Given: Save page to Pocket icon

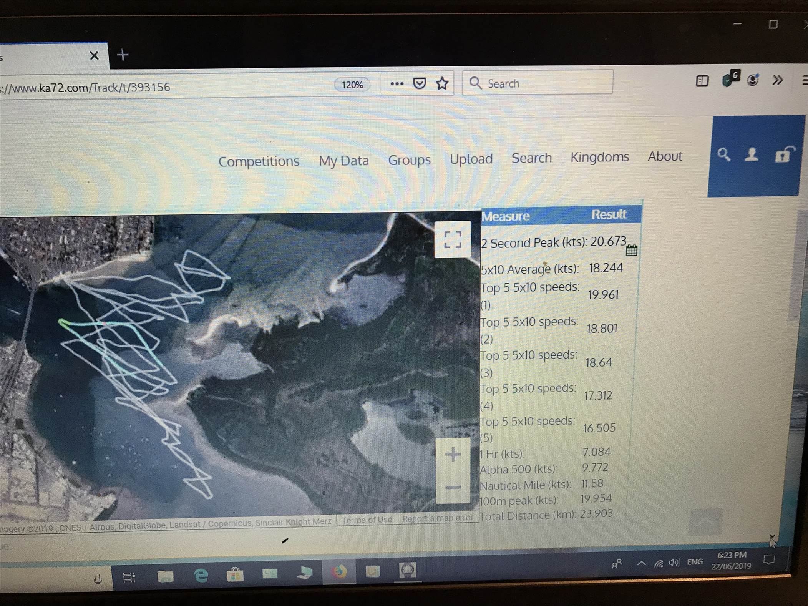Looking at the screenshot, I should tap(419, 83).
